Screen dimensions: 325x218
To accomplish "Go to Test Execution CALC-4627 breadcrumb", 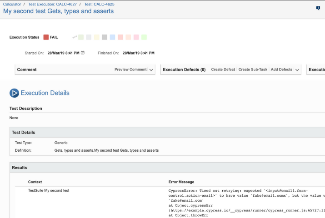I will coord(54,4).
